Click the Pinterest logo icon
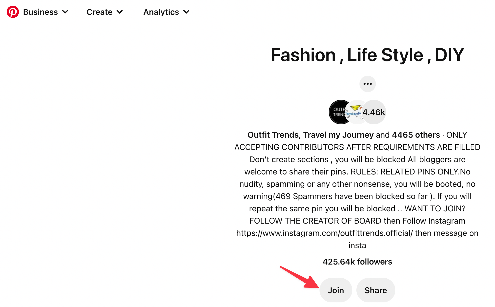Screen dimensions: 495x307 (13, 12)
